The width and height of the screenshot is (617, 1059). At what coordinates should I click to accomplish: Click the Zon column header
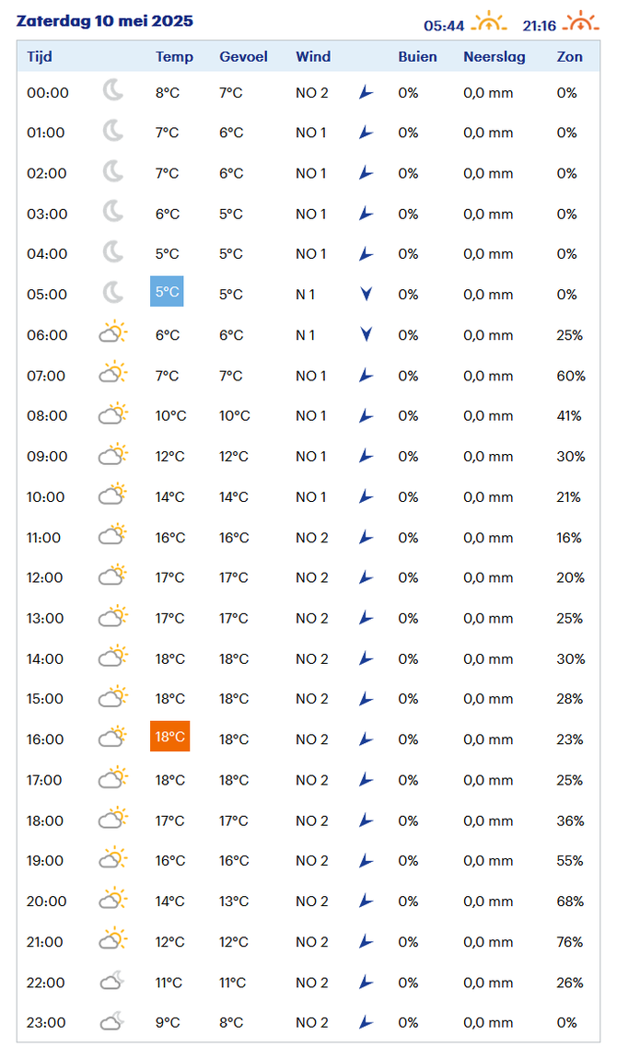(x=569, y=57)
